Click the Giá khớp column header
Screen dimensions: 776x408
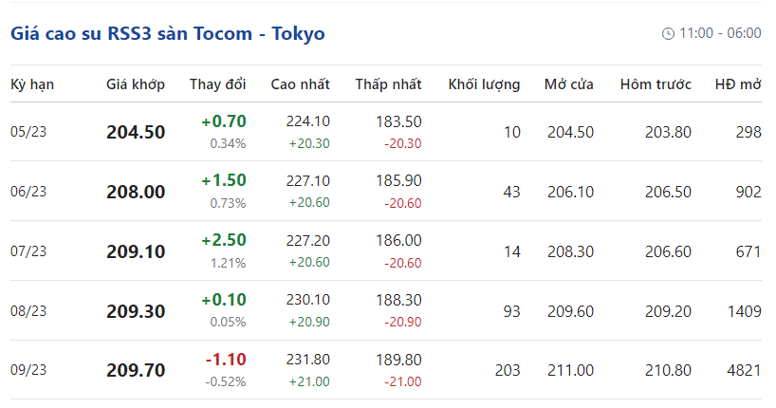136,84
